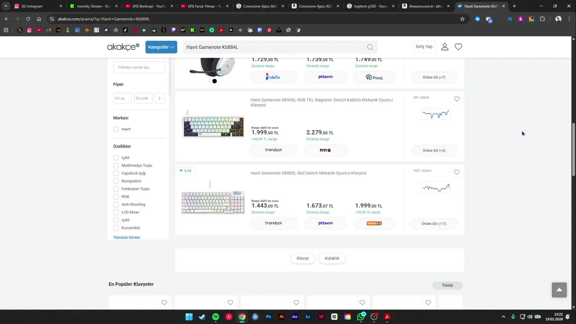Click the Filtreler içinde ara field
Screen dimensions: 576x324
tap(139, 67)
